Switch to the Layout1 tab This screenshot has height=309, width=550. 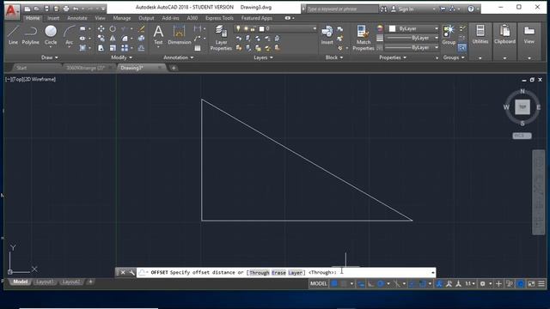[x=45, y=282]
